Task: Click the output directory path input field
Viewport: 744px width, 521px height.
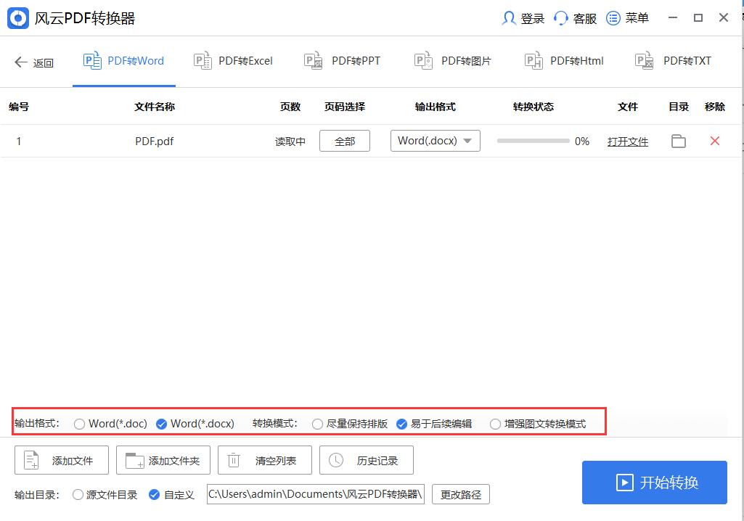Action: tap(315, 494)
